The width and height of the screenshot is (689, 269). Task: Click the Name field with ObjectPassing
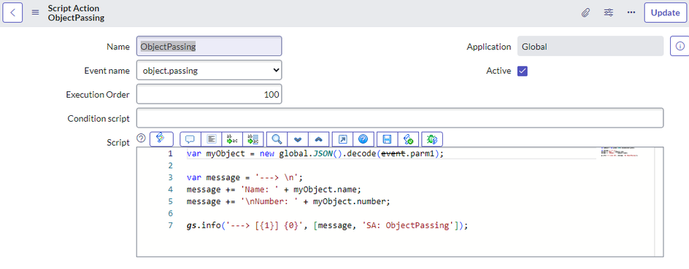coord(209,46)
